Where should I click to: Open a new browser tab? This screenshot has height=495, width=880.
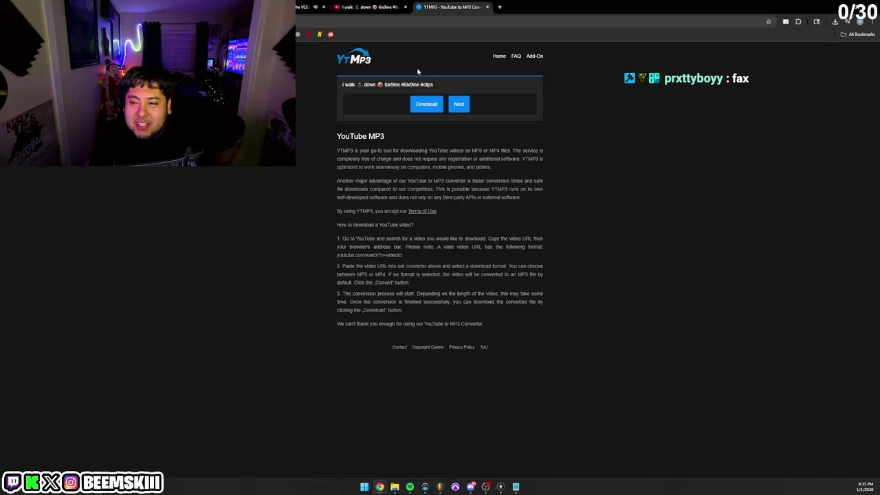coord(500,7)
